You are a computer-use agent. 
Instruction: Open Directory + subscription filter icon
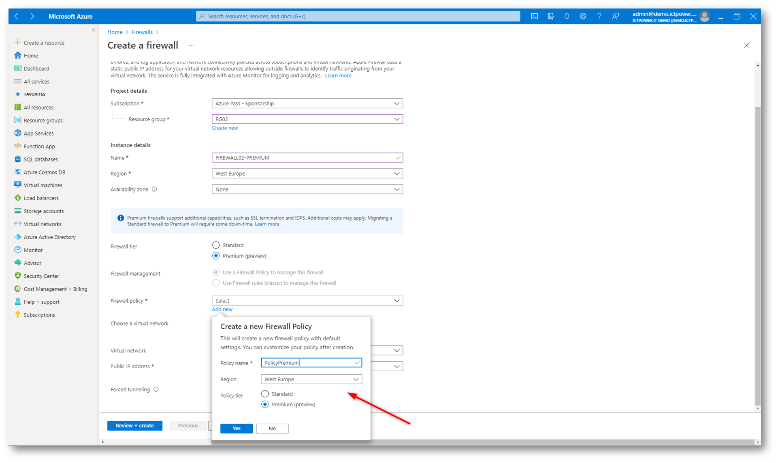(x=550, y=16)
